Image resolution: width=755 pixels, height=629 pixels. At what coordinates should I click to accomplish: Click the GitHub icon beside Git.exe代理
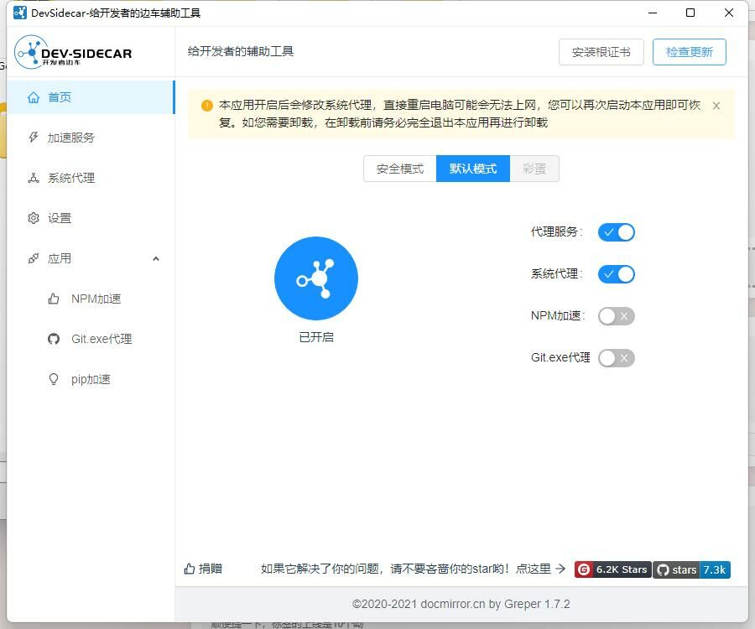click(54, 339)
